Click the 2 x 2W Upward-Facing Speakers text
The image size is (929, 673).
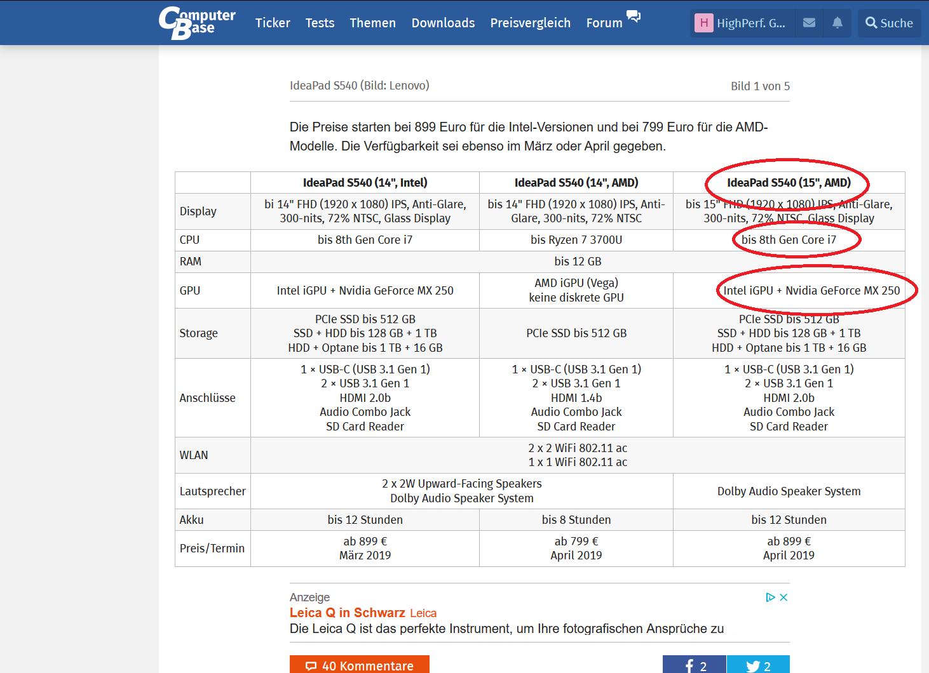[462, 484]
